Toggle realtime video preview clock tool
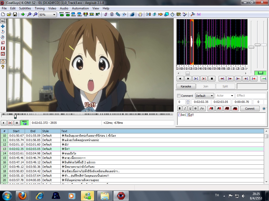Viewport: 269px width, 201px height. (x=3, y=61)
